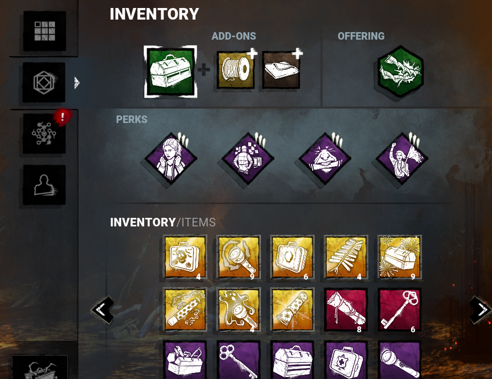Go to next inventory page arrow
The width and height of the screenshot is (492, 379).
480,310
